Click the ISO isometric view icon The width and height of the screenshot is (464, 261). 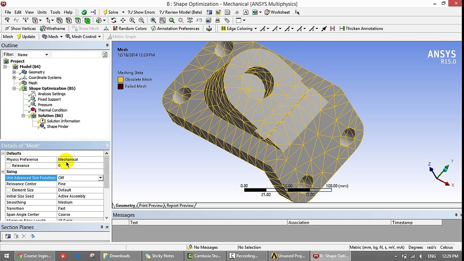point(190,20)
